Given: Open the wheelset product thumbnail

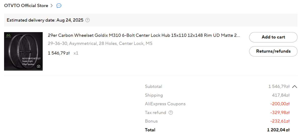Looking at the screenshot, I should 23,51.
